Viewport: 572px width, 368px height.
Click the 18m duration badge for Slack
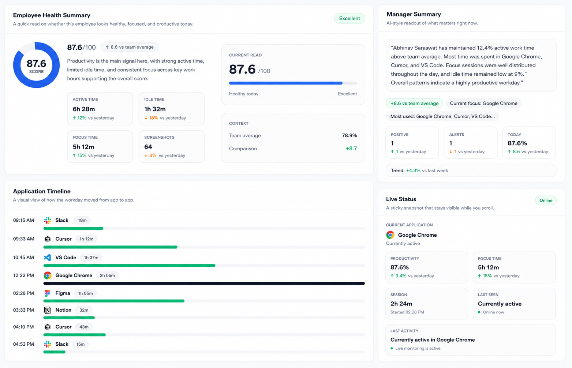click(x=82, y=220)
